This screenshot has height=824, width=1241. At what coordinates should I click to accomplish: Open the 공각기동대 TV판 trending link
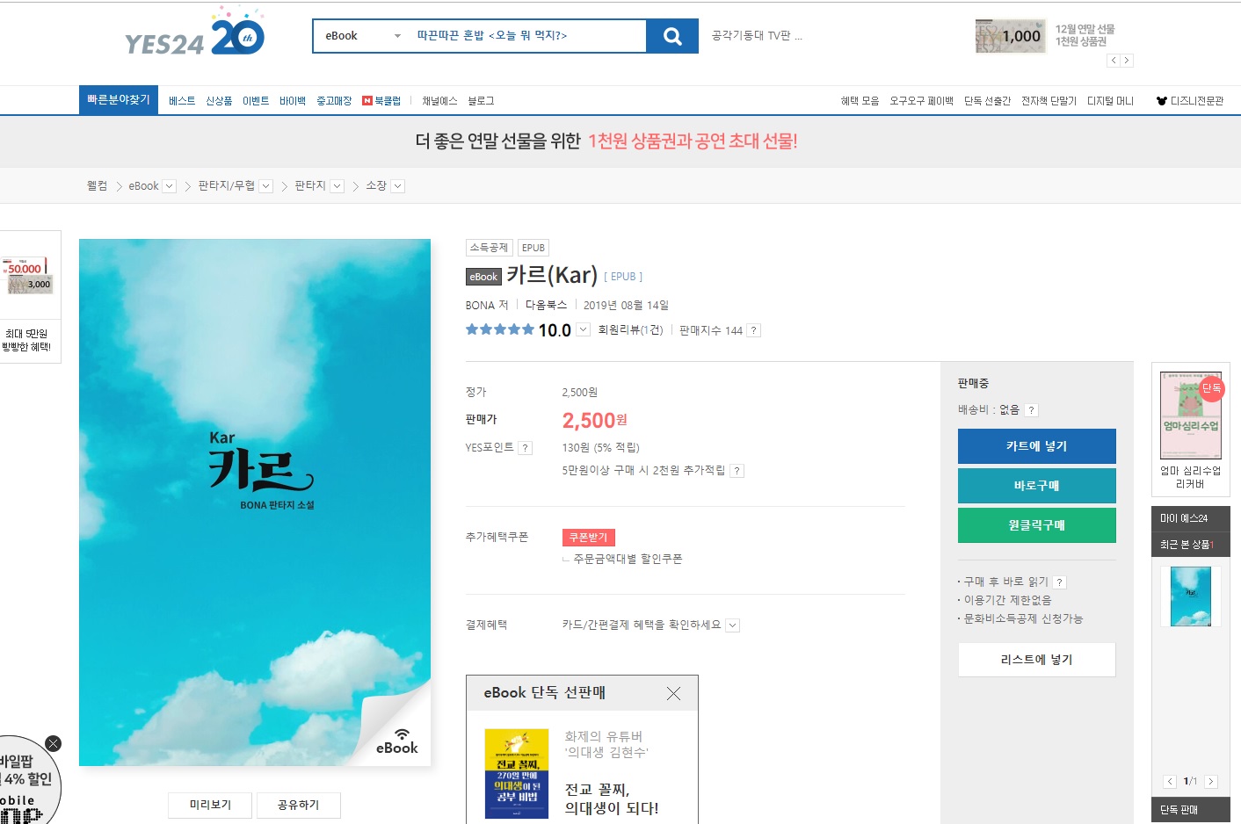point(756,36)
